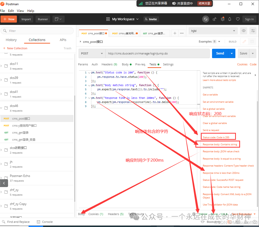
Task: Add a new request tab with plus icon
Action: pos(175,33)
